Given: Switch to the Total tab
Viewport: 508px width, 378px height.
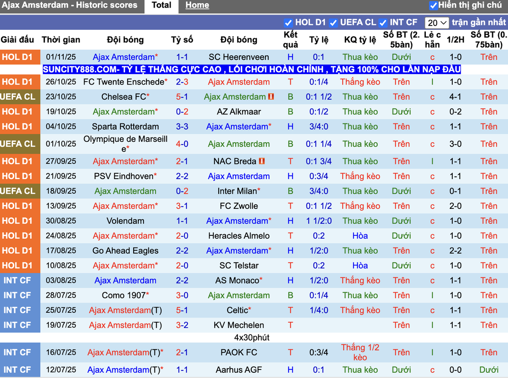Looking at the screenshot, I should 161,5.
